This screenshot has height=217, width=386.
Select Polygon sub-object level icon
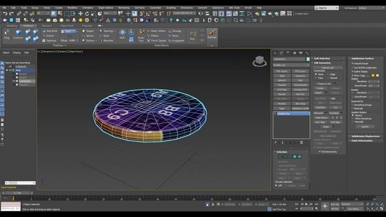pyautogui.click(x=295, y=157)
